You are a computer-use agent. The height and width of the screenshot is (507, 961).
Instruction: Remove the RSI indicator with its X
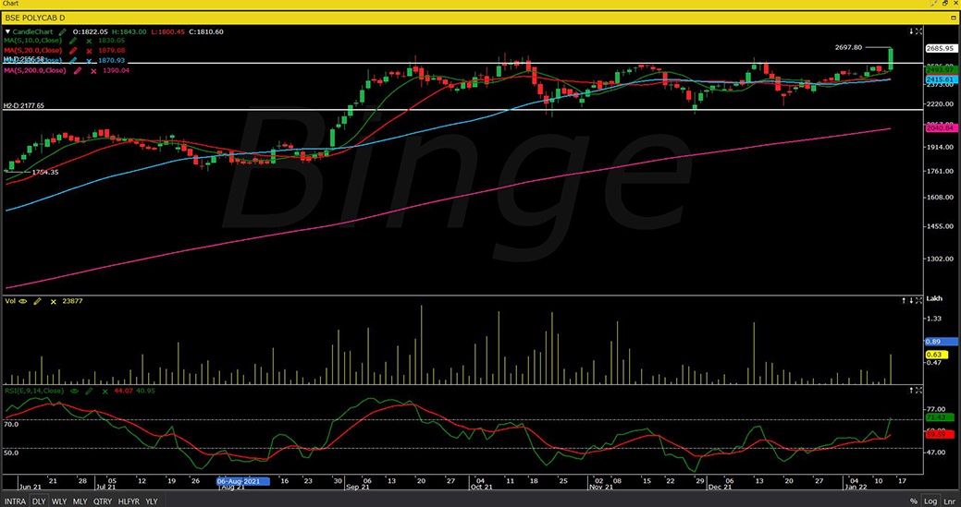pyautogui.click(x=105, y=391)
